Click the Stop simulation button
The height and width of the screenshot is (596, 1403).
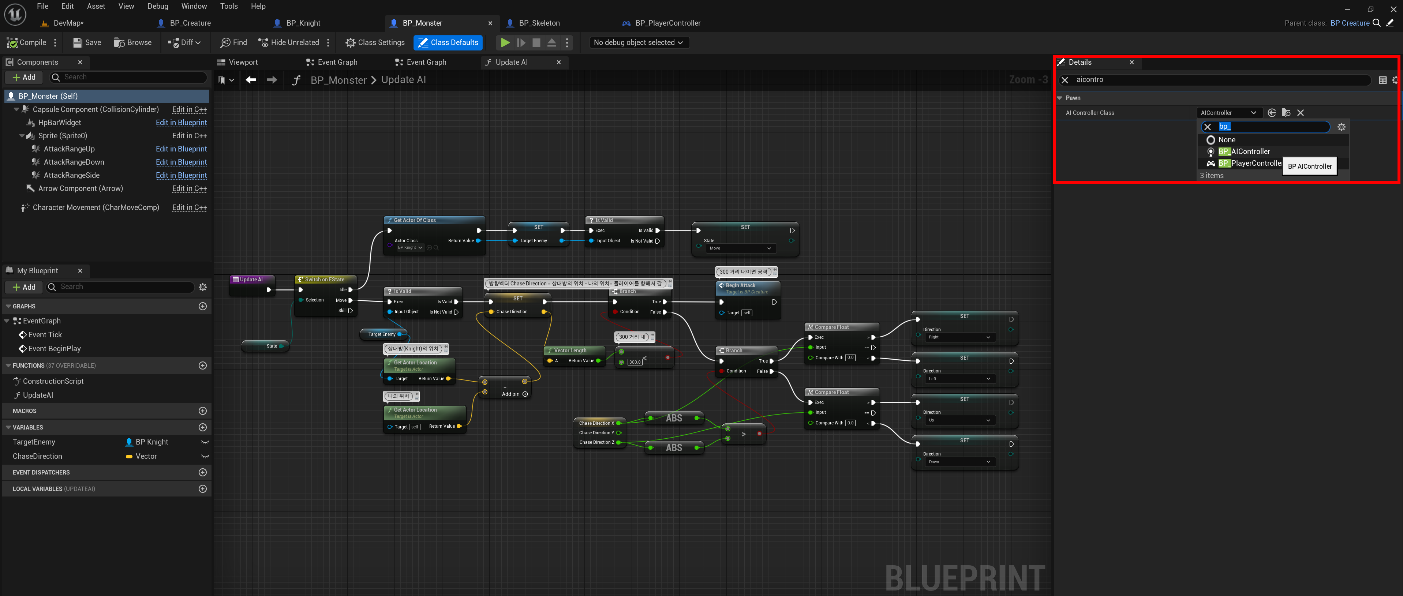pos(536,42)
